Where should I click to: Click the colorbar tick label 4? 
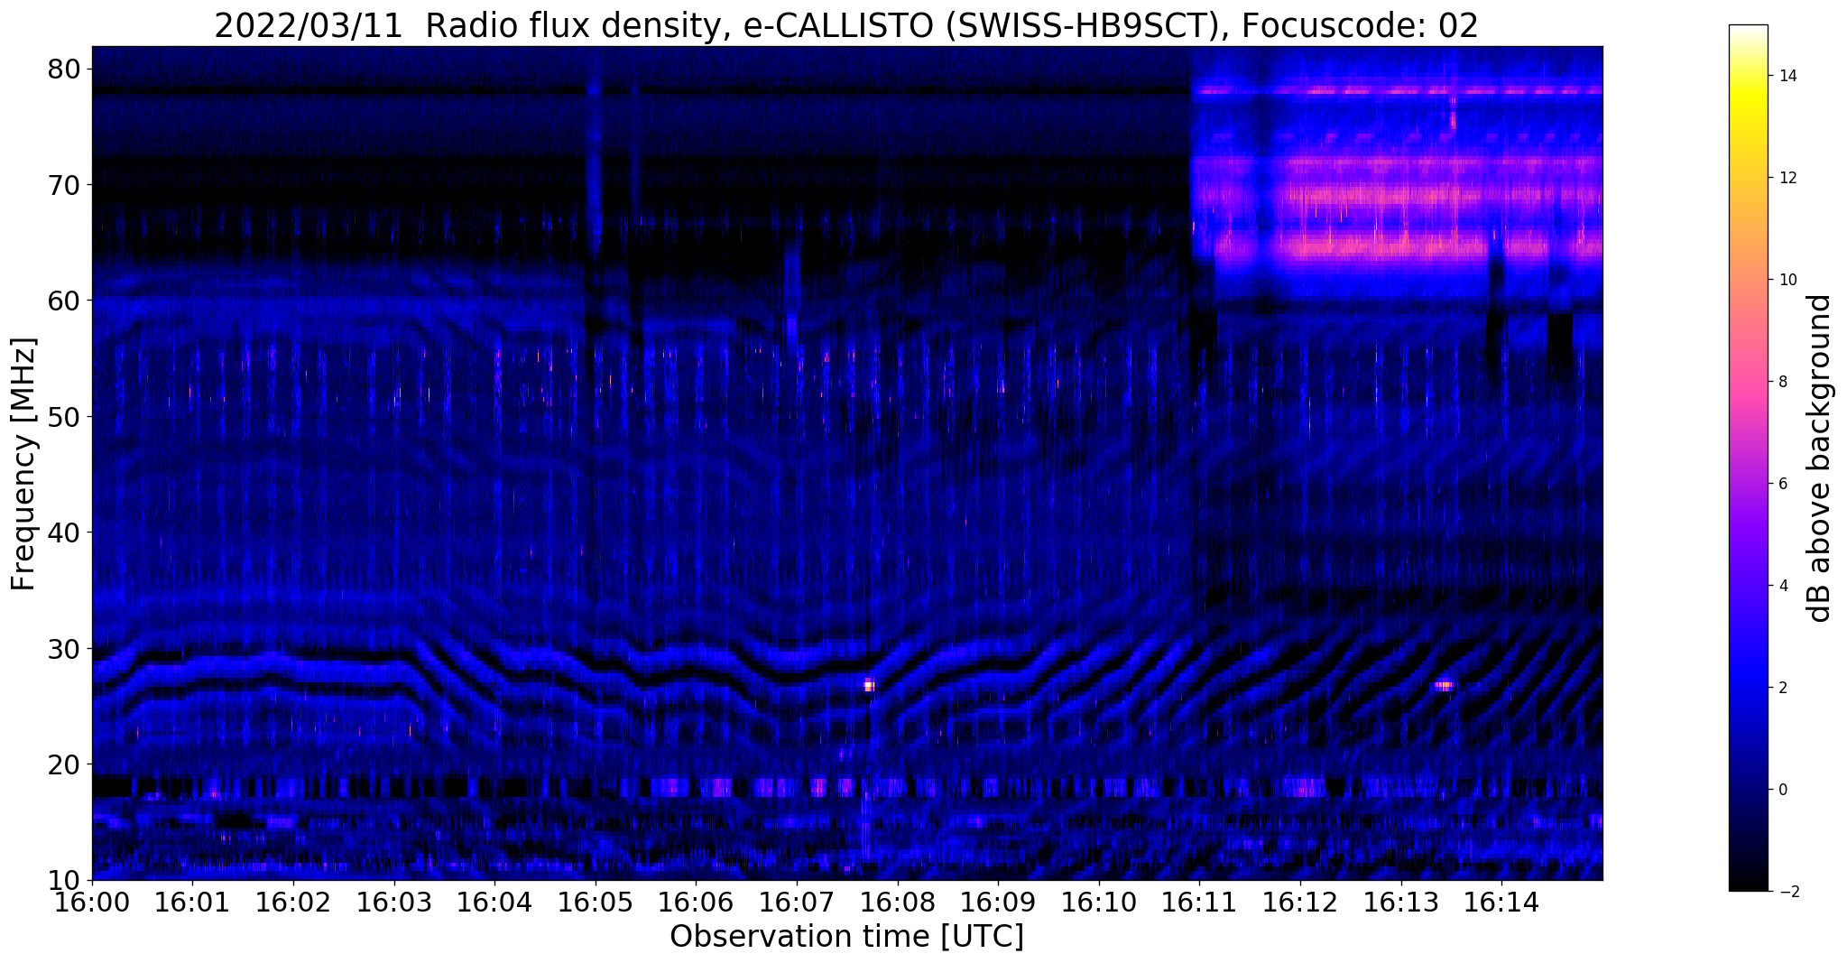pyautogui.click(x=1782, y=587)
